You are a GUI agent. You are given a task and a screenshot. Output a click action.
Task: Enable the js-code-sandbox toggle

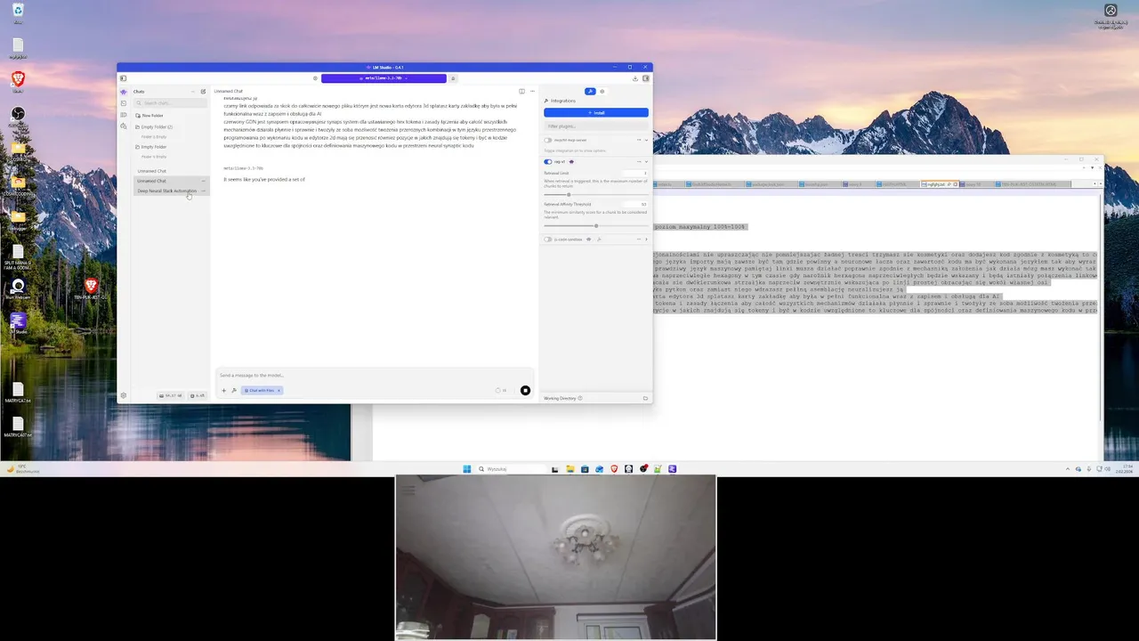pos(548,239)
